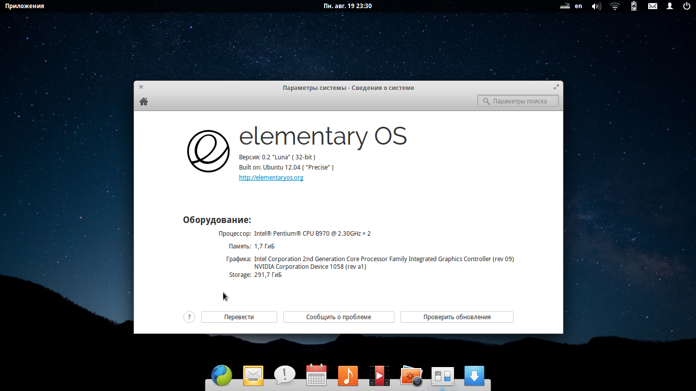Screen dimensions: 696x391
Task: Click the Память label
Action: (x=240, y=246)
